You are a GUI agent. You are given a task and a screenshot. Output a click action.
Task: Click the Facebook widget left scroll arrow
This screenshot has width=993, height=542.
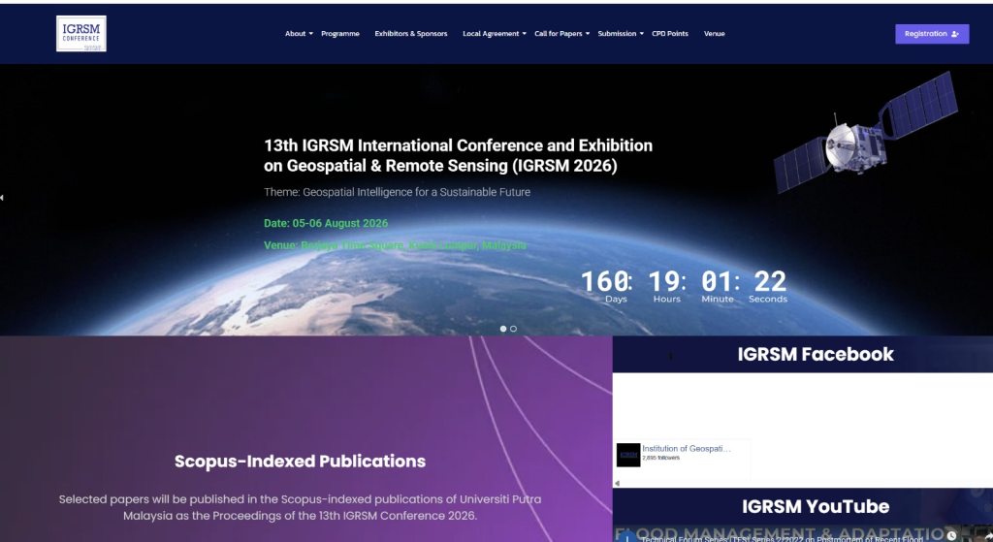618,483
